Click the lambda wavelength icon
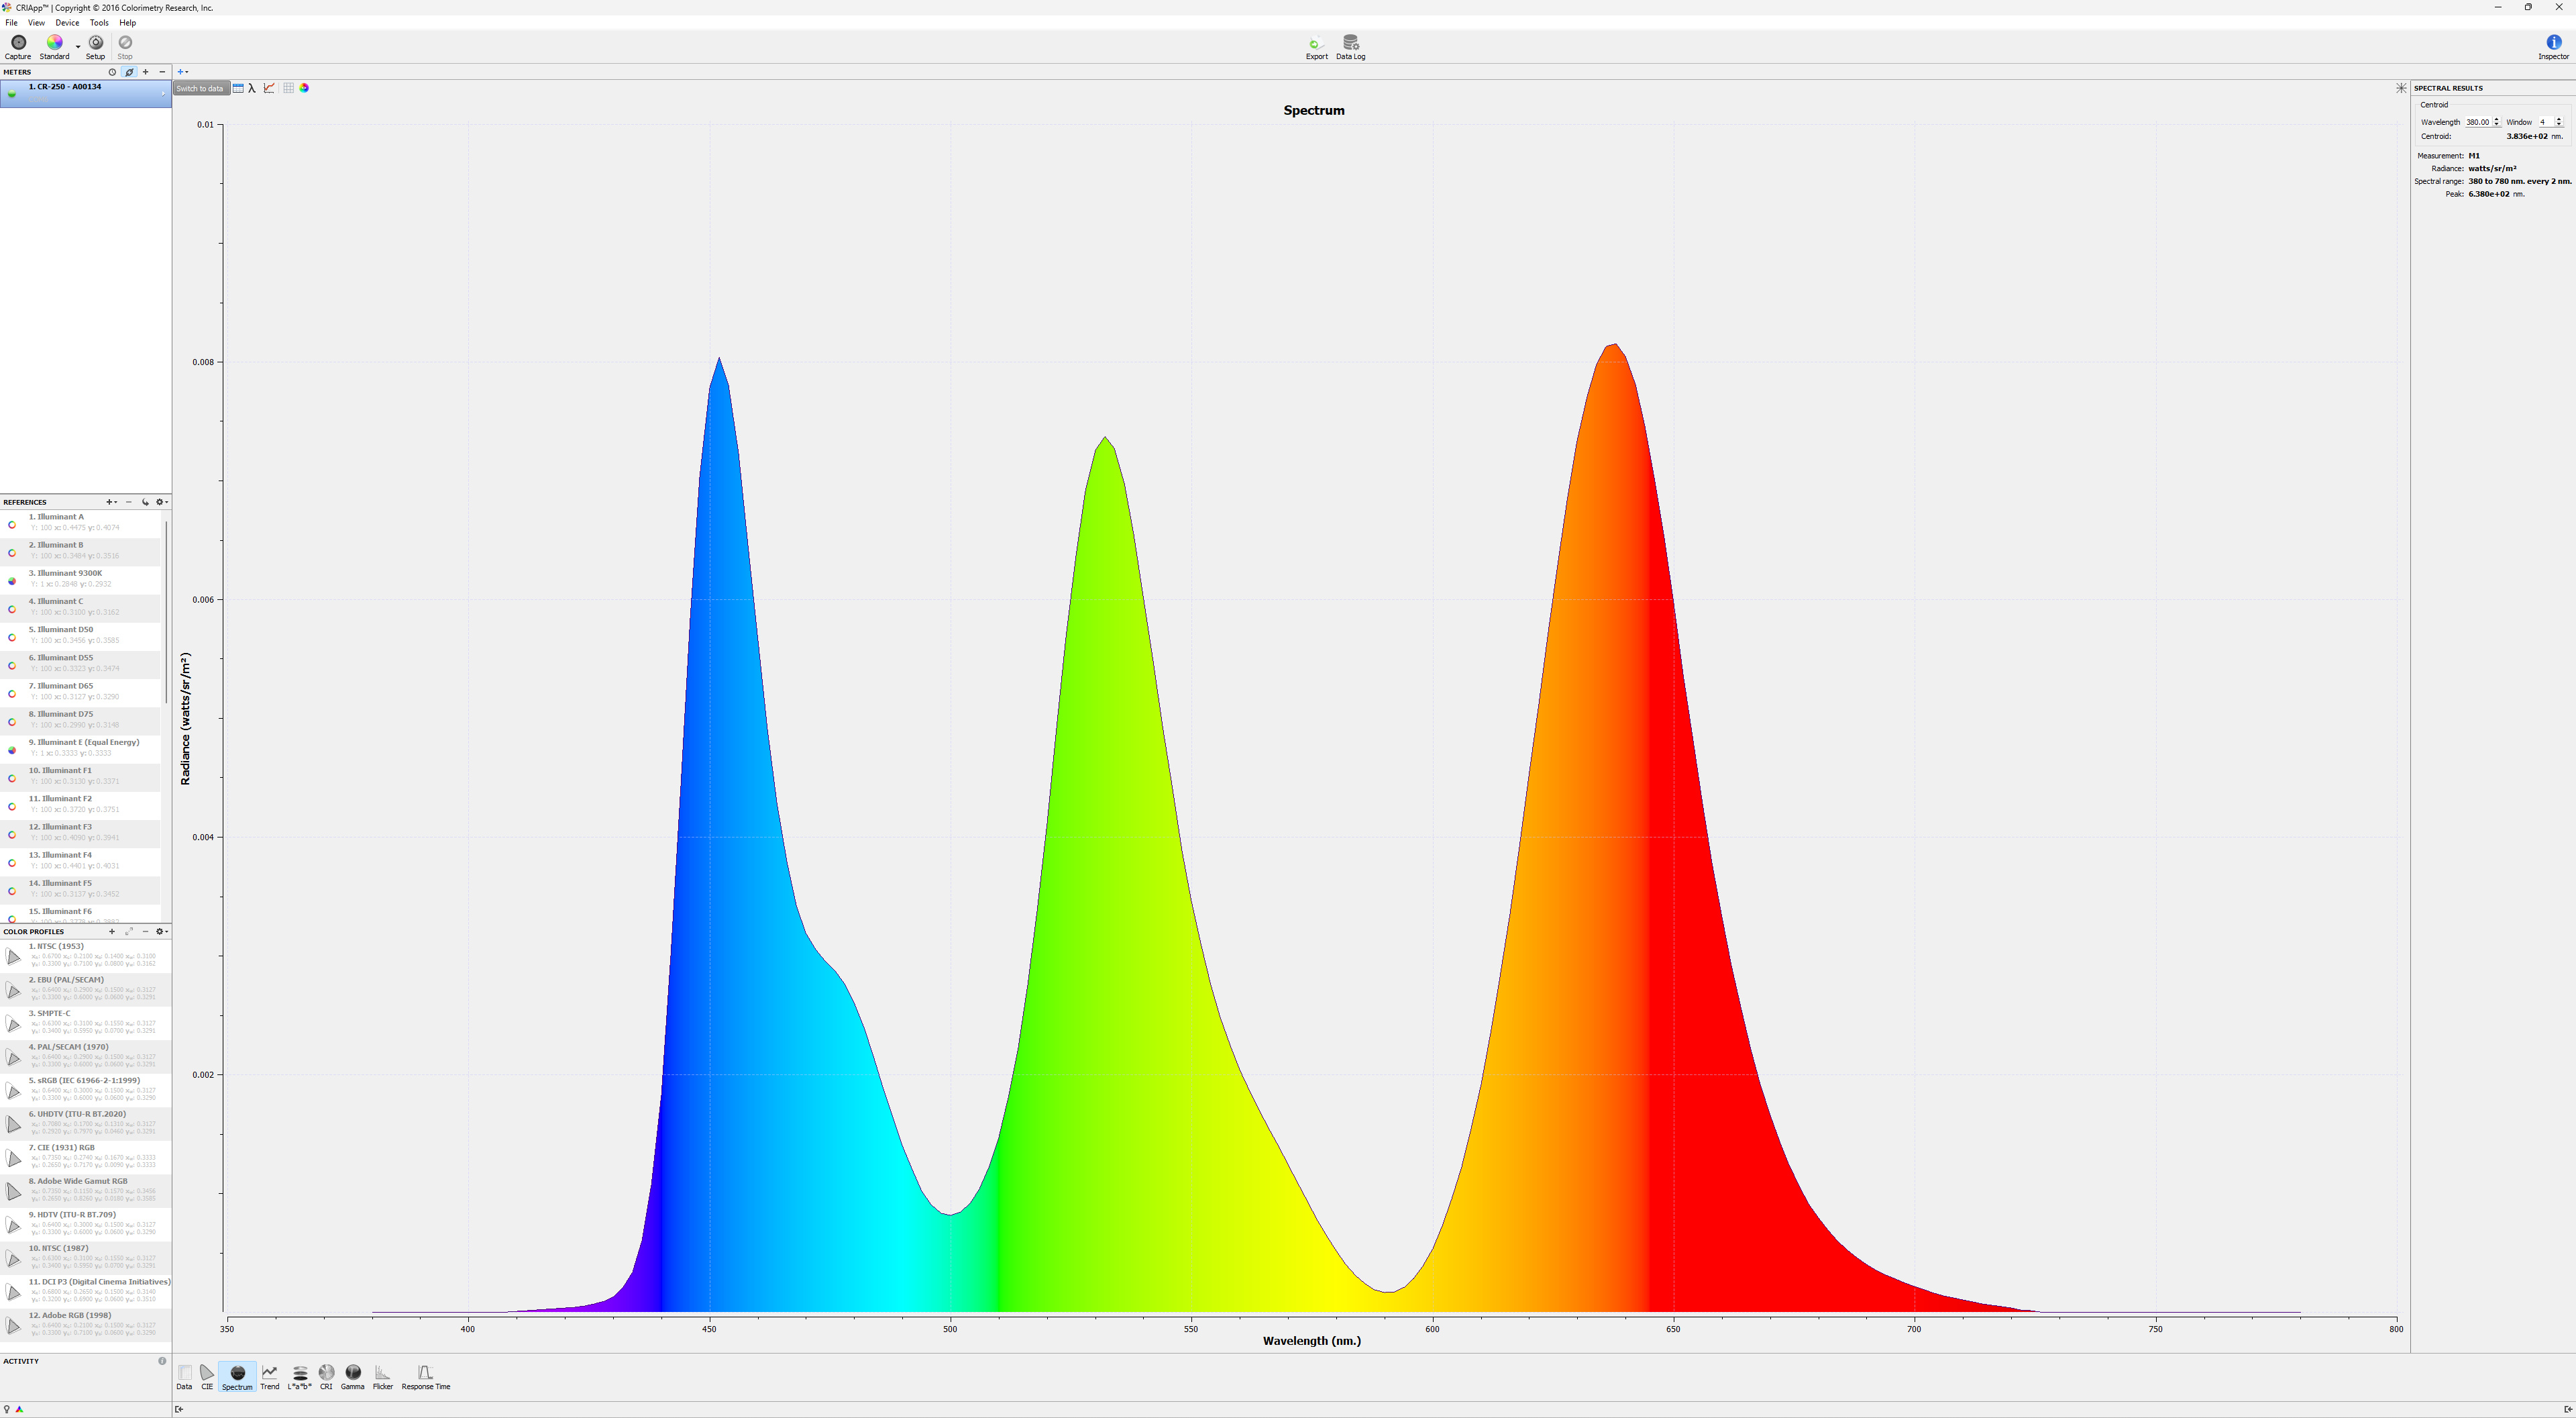Image resolution: width=2576 pixels, height=1418 pixels. pos(252,88)
